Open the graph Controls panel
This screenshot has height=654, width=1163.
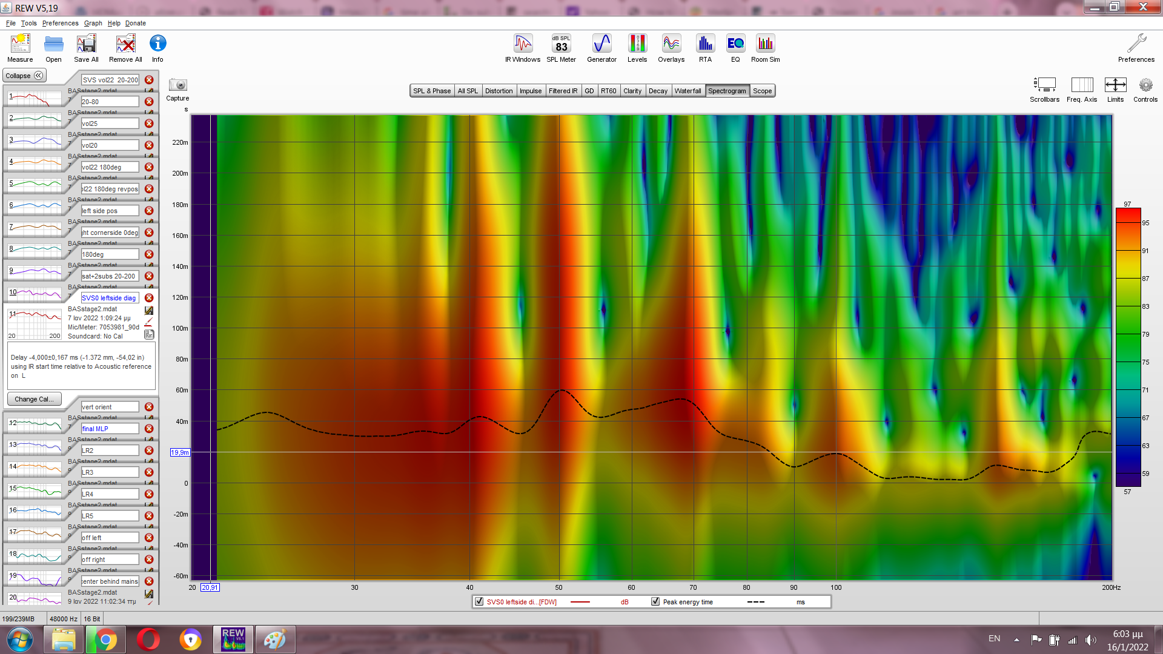1145,85
